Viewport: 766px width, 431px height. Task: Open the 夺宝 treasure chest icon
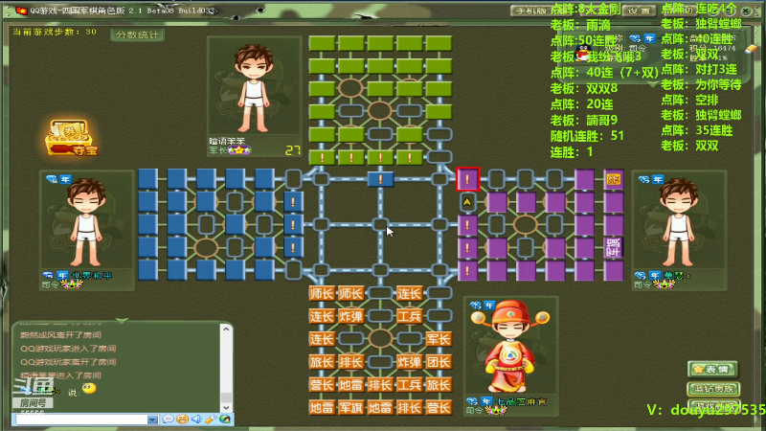(x=72, y=137)
